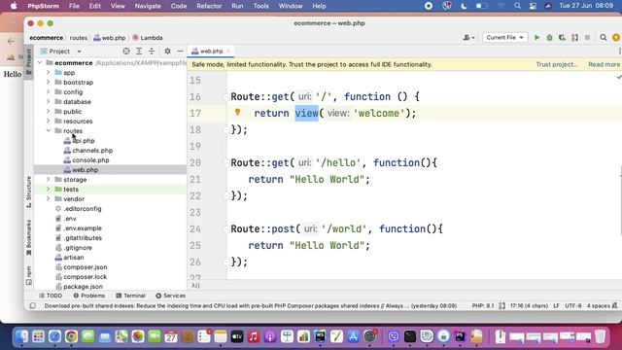The image size is (622, 350).
Task: Open the Tools menu
Action: click(260, 6)
